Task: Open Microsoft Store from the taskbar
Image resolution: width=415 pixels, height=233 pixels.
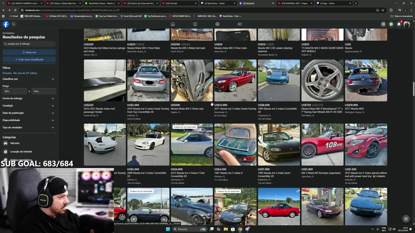Action: [x=233, y=229]
